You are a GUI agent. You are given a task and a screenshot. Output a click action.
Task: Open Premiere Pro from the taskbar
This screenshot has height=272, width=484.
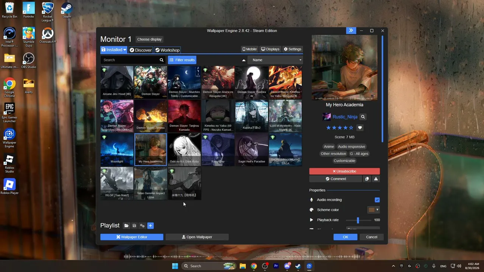pos(276,266)
